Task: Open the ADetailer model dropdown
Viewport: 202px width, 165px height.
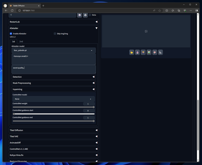Action: [x=53, y=50]
